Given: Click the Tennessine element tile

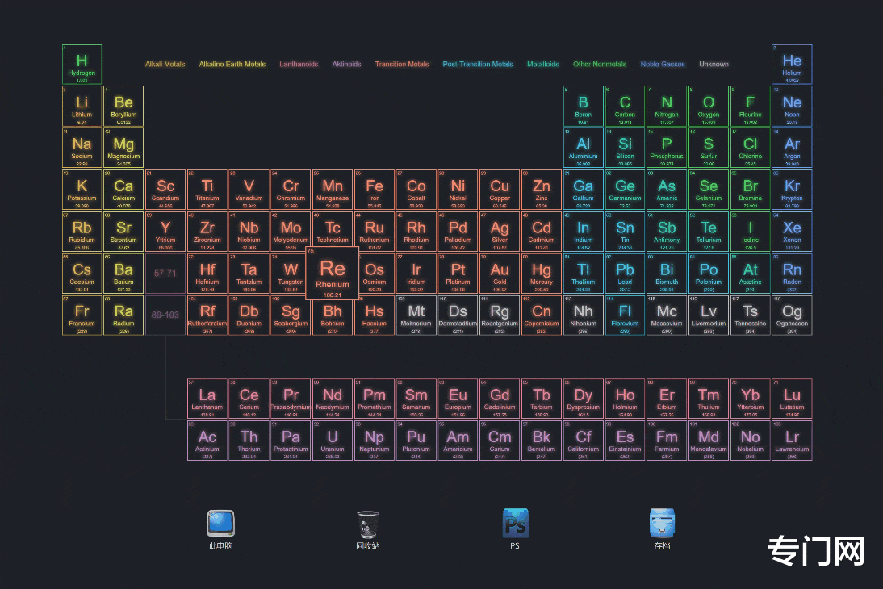Looking at the screenshot, I should [750, 315].
